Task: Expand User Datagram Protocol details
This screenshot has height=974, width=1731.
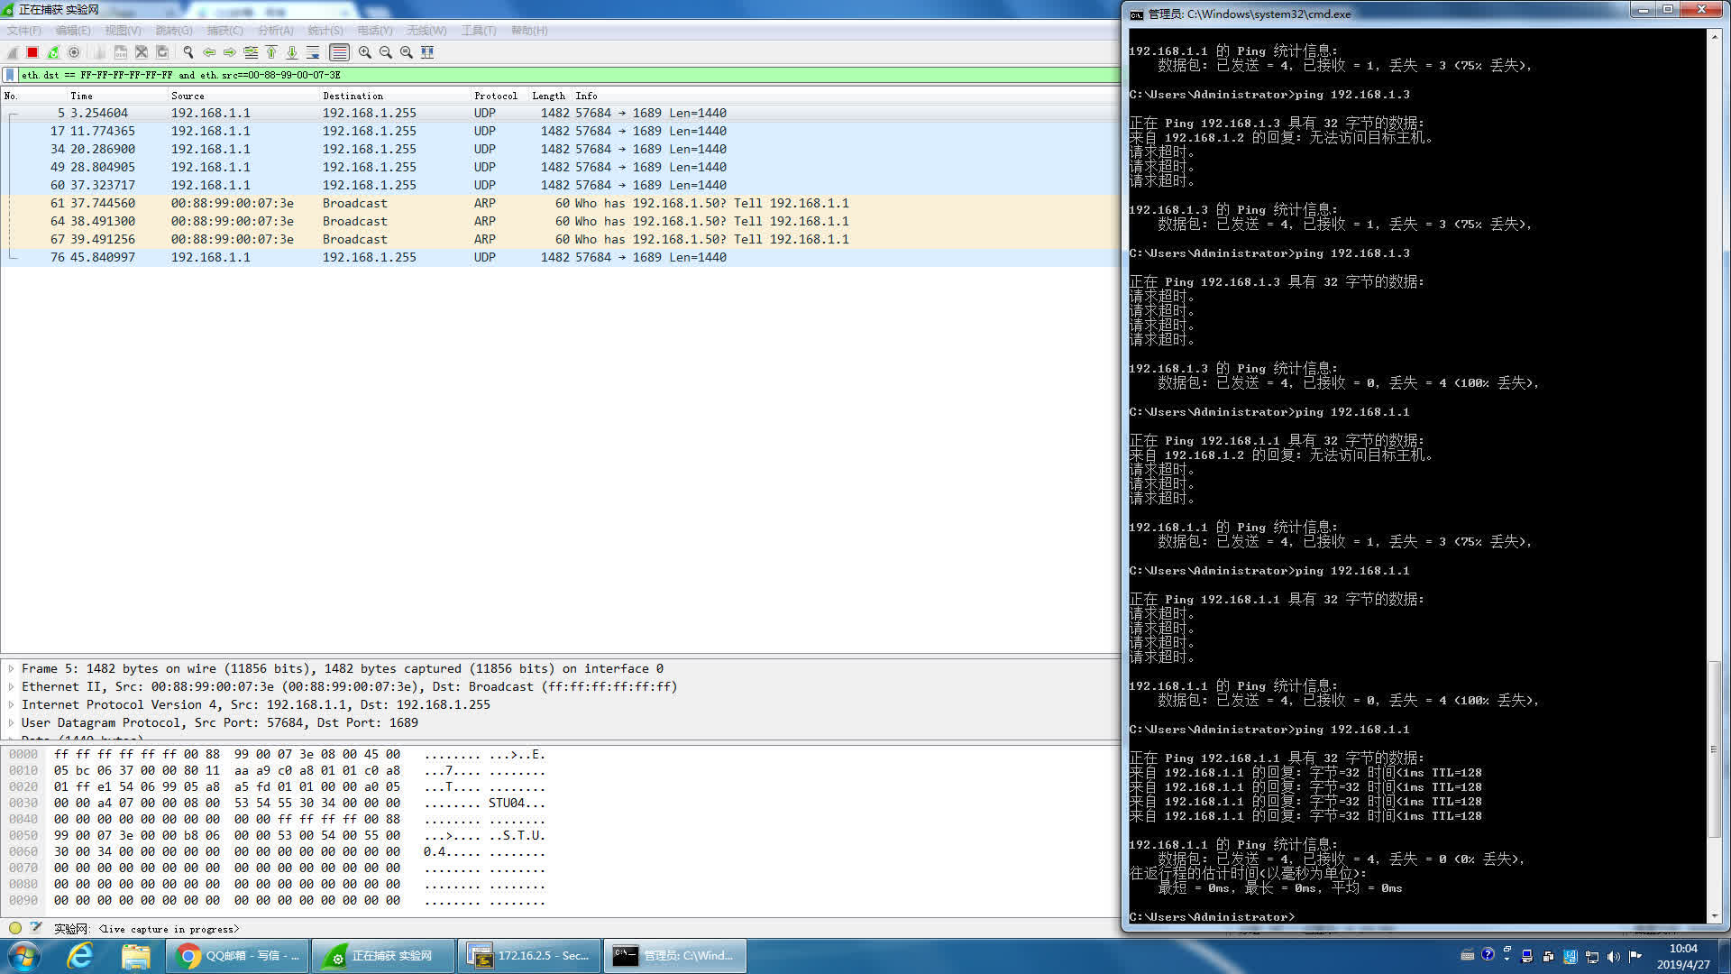Action: coord(11,723)
